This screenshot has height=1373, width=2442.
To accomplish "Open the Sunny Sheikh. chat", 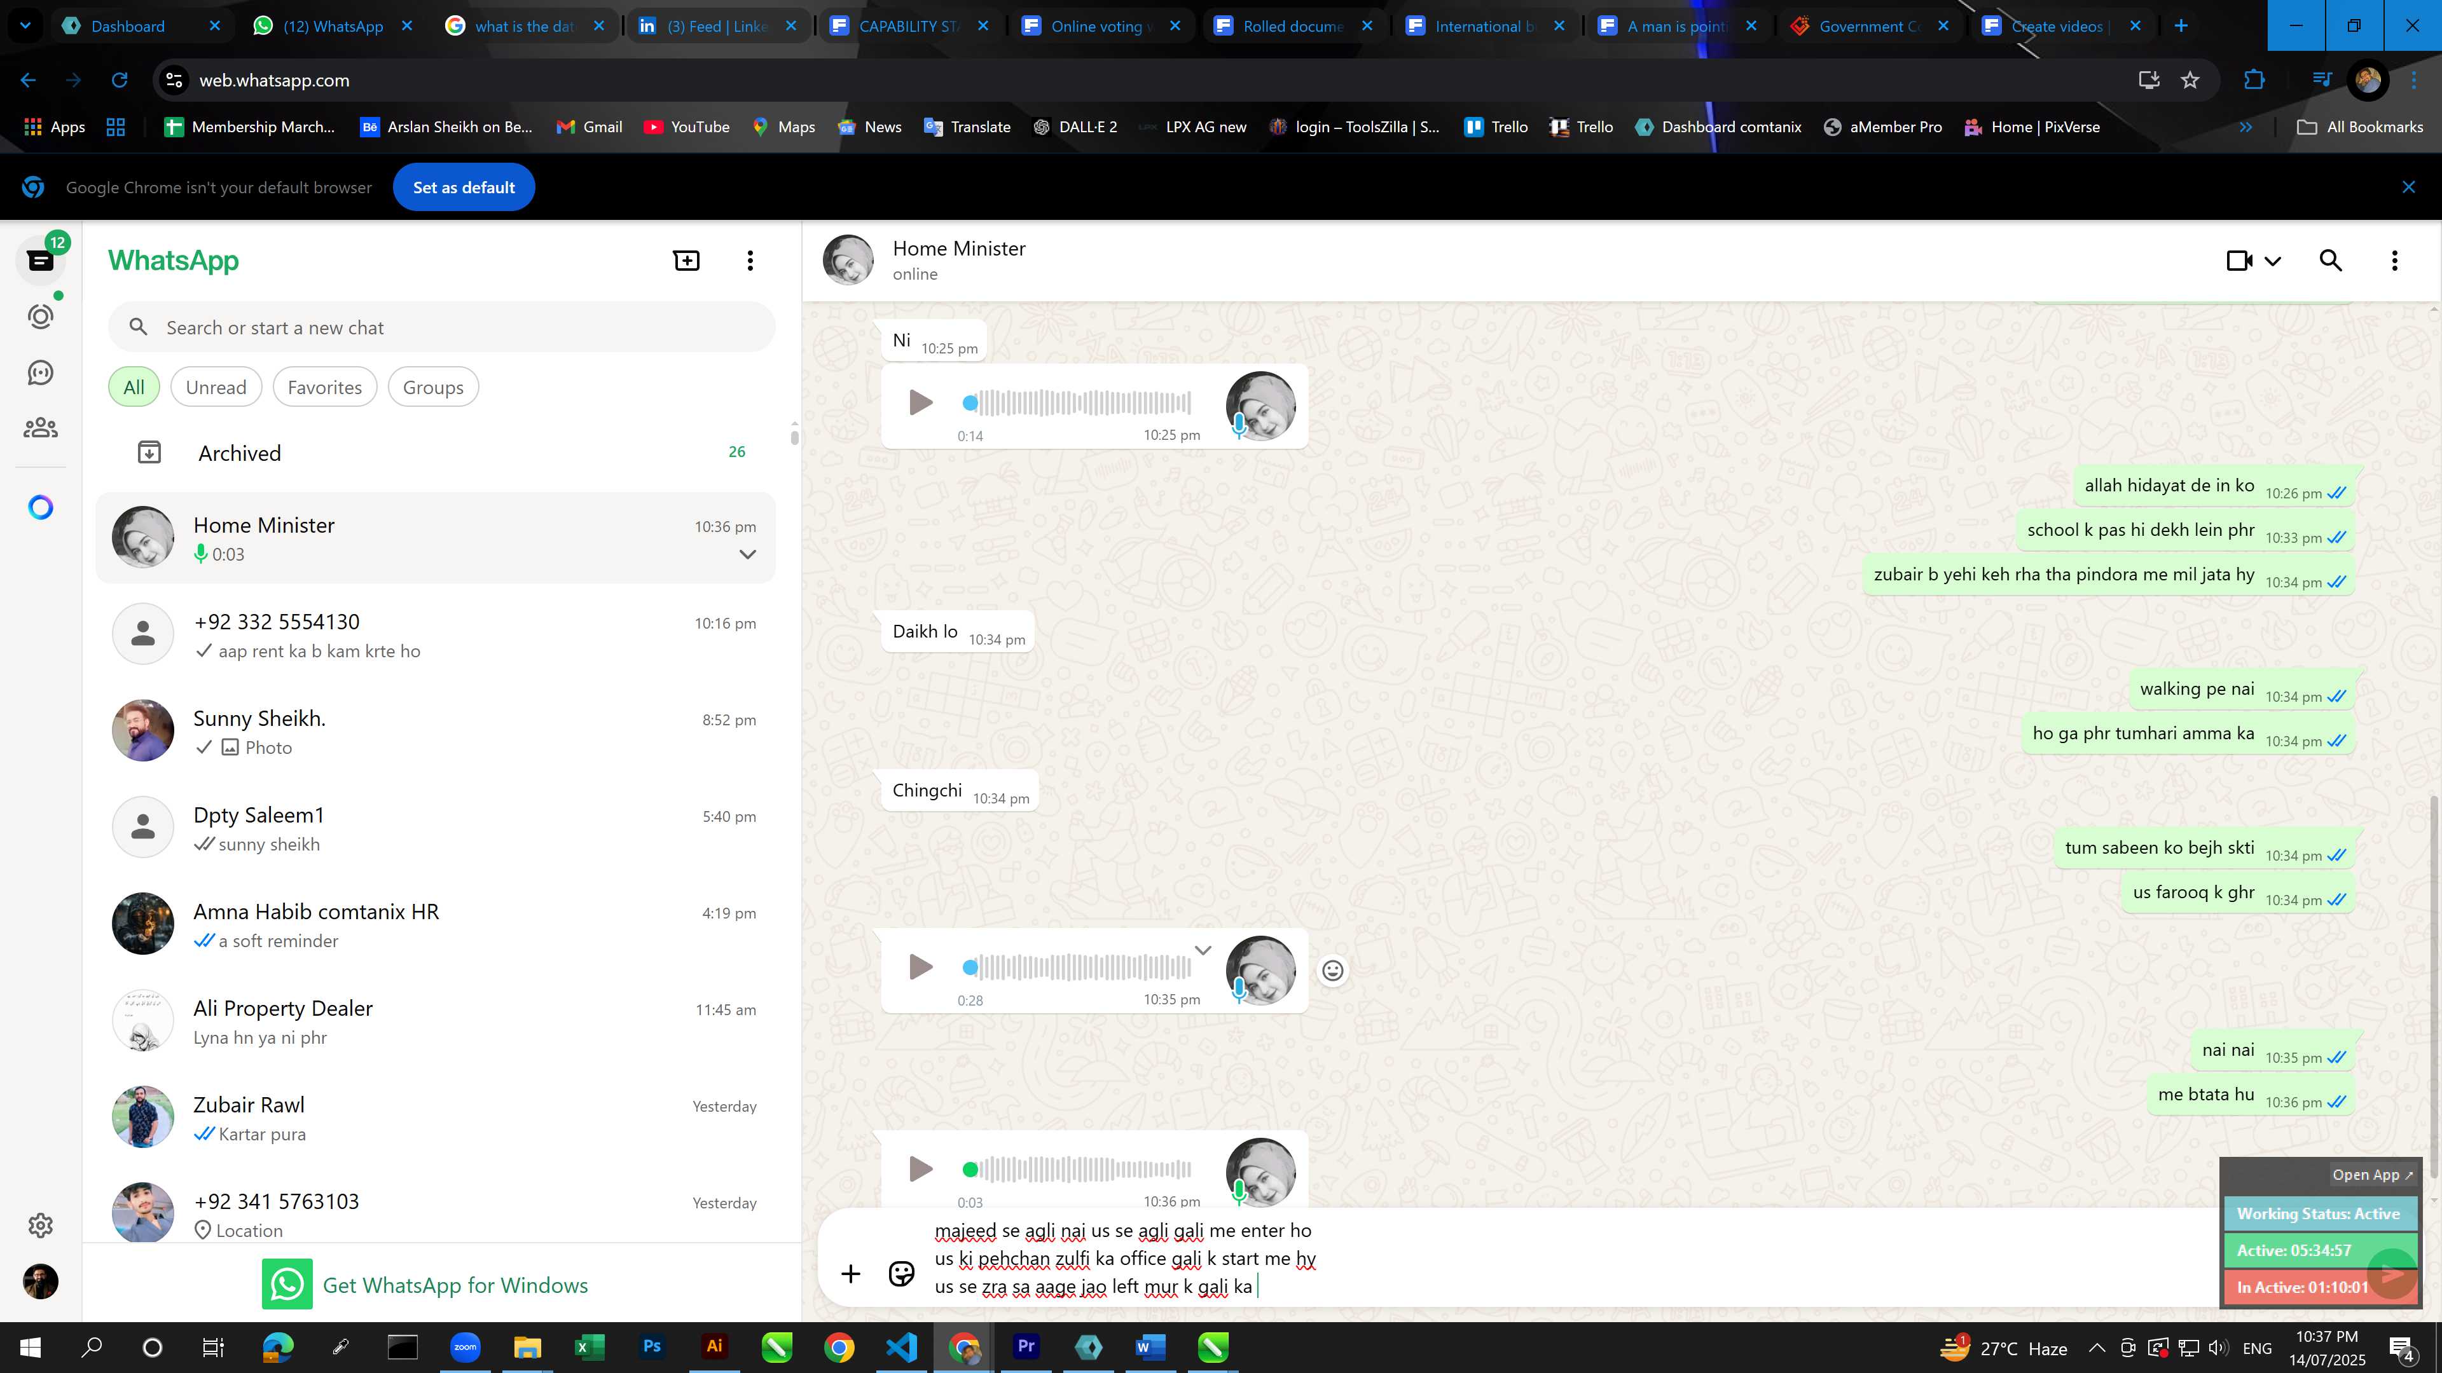I will pyautogui.click(x=436, y=732).
